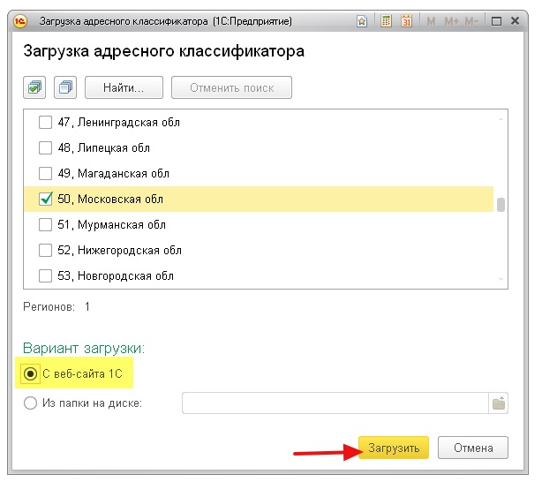Screen dimensions: 542x482
Task: Click the disk folder path input field
Action: tap(335, 403)
